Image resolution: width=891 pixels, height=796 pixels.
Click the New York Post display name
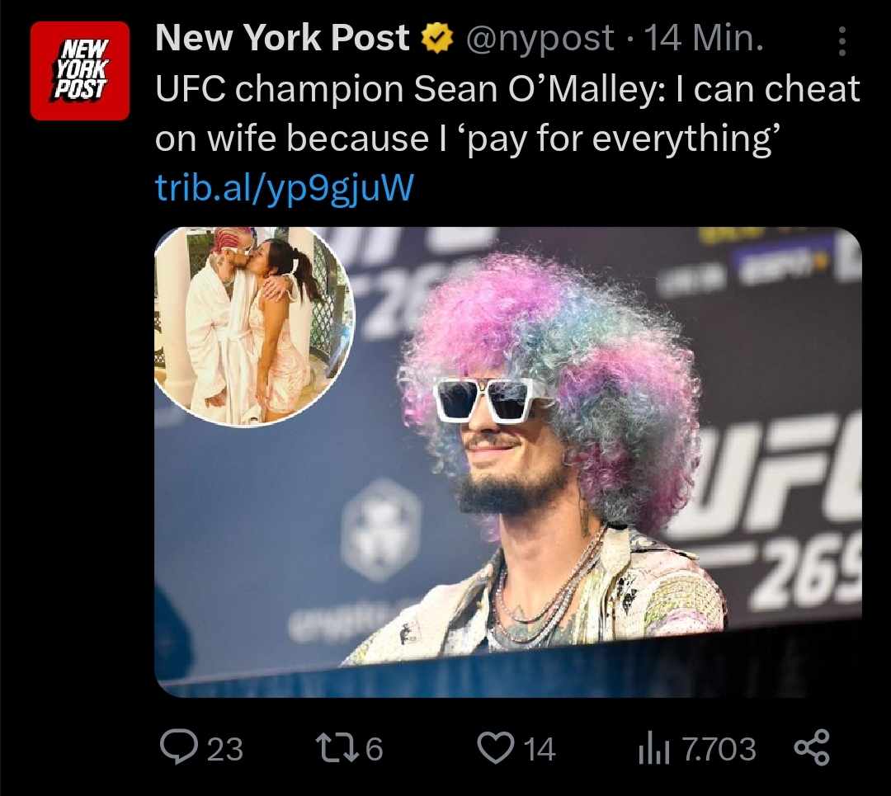point(282,38)
